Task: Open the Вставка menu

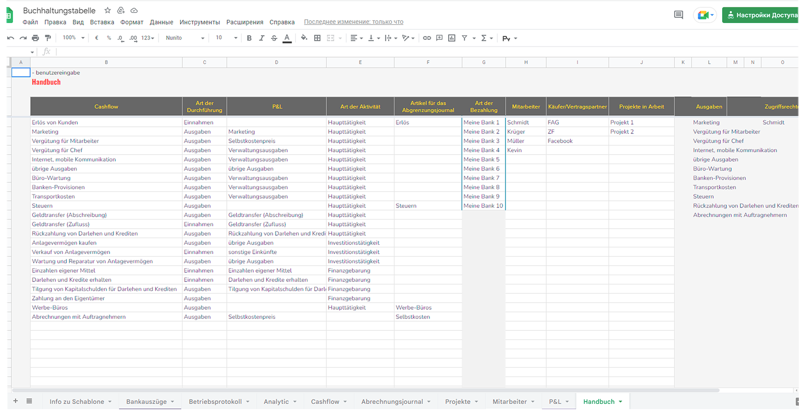Action: (102, 22)
